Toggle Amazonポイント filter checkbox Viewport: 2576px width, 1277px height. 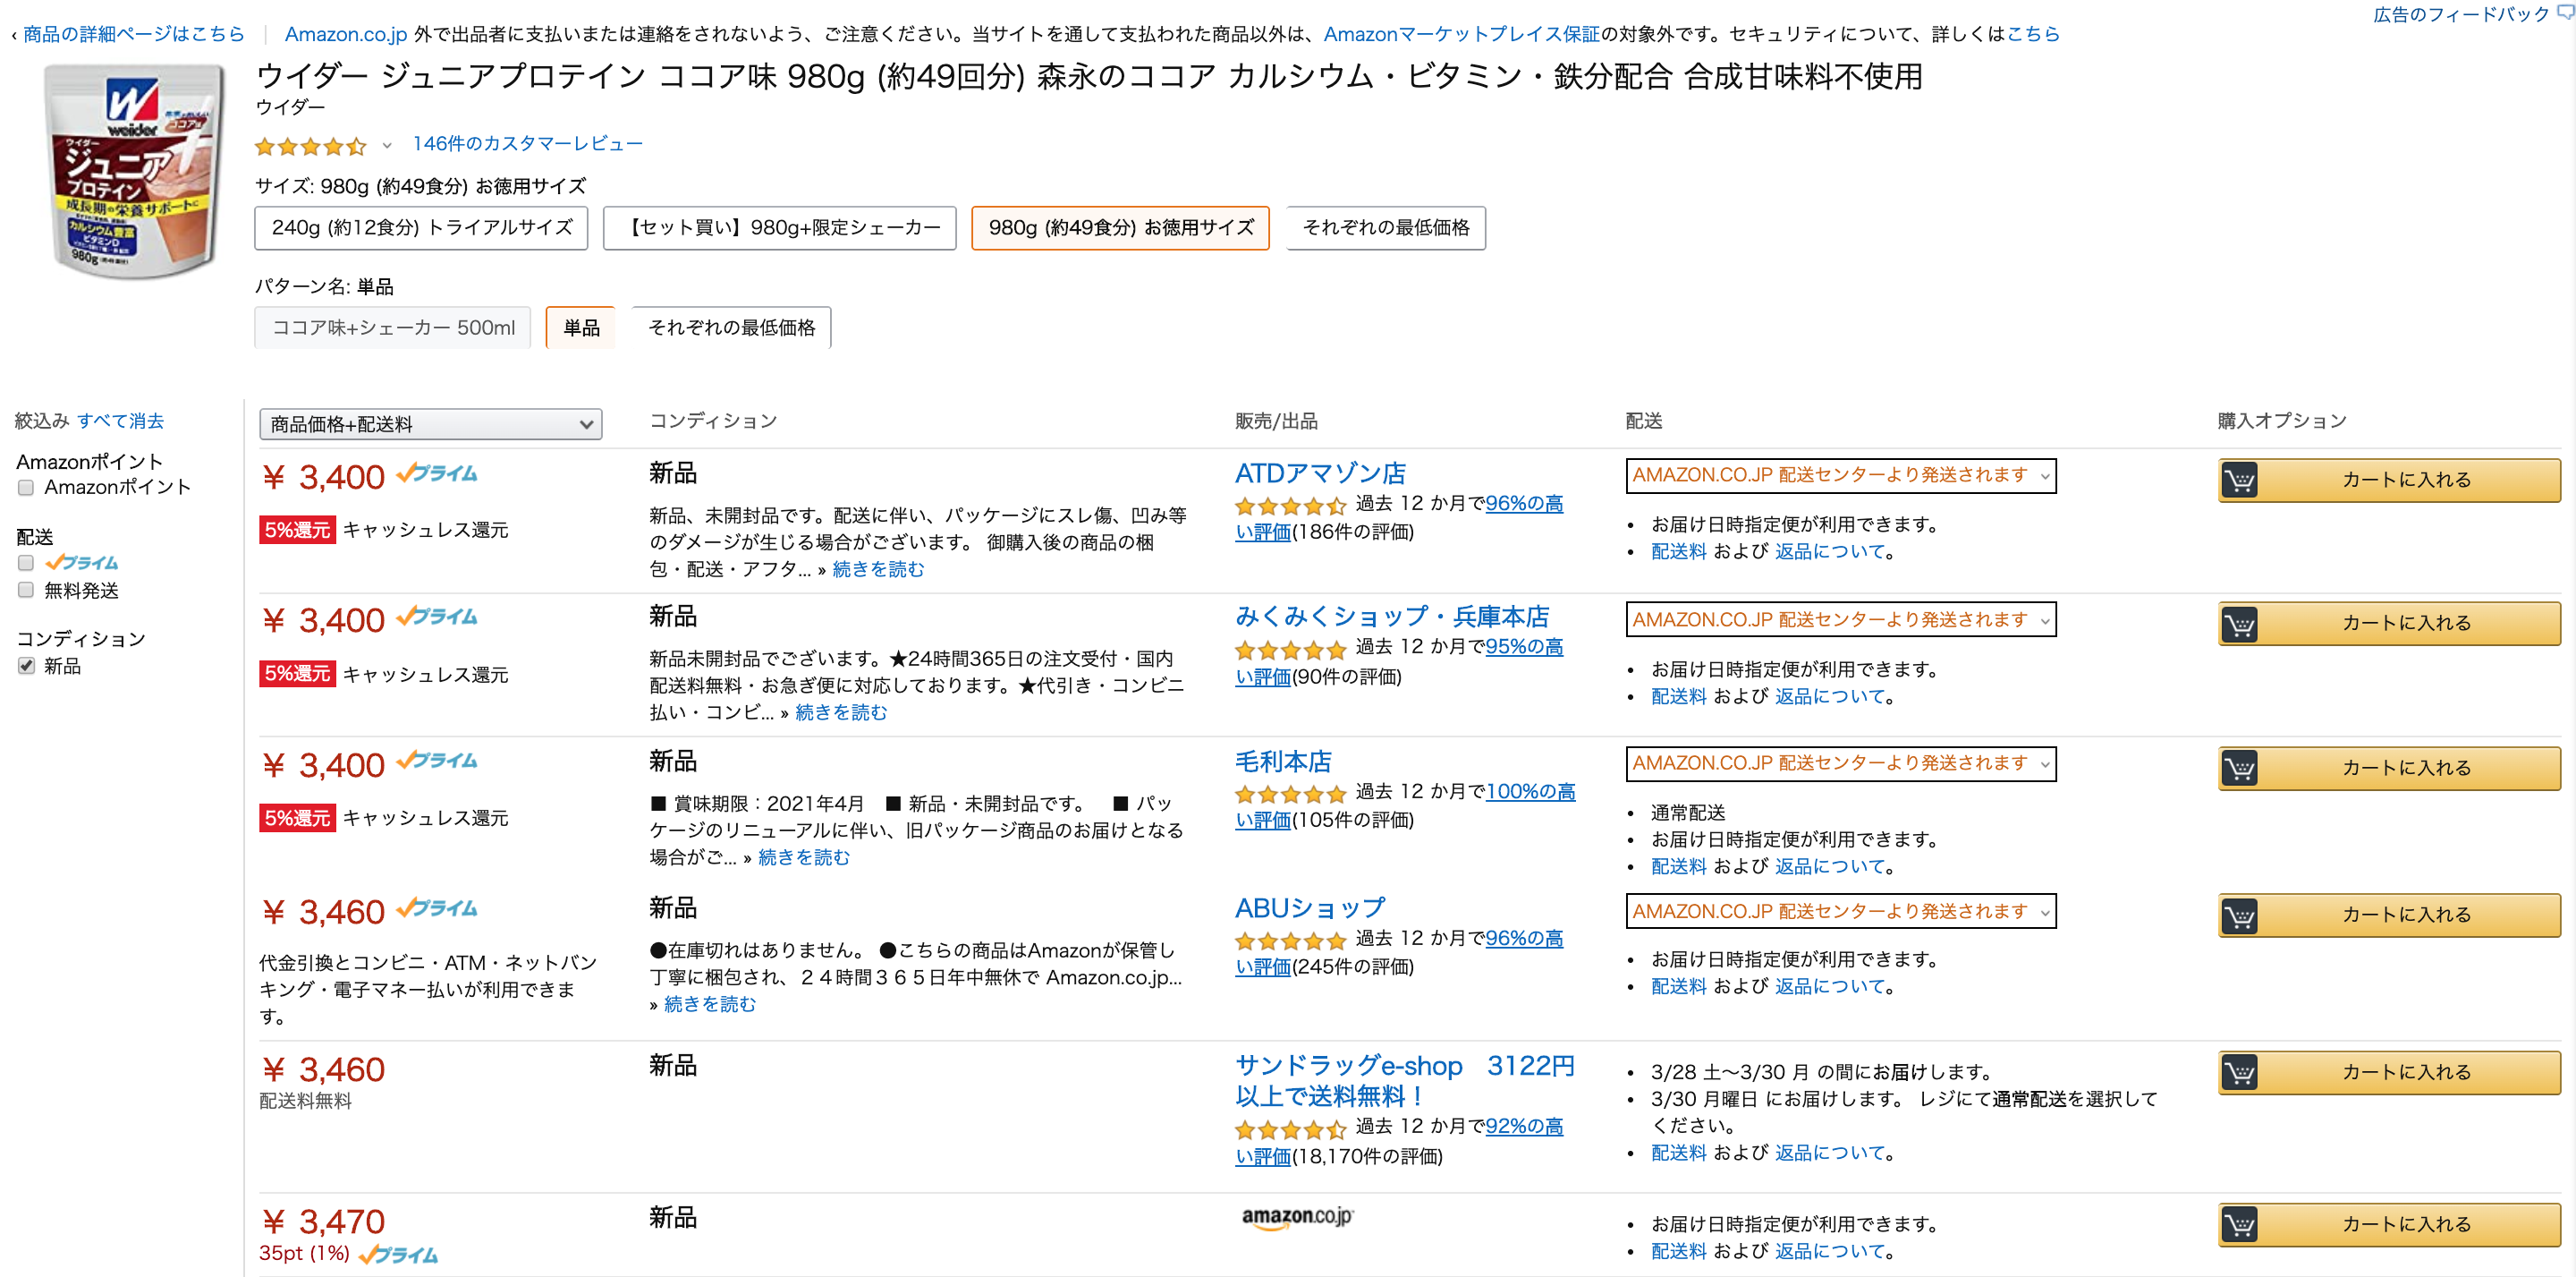click(x=26, y=488)
